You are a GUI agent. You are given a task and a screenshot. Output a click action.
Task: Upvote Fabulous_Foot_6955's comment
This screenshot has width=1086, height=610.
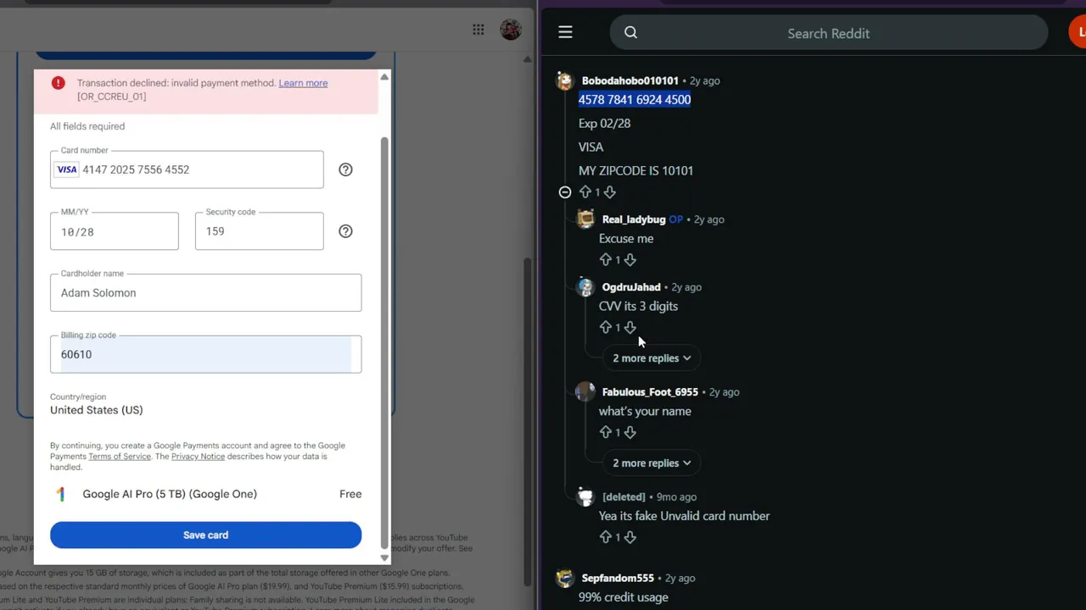(606, 432)
